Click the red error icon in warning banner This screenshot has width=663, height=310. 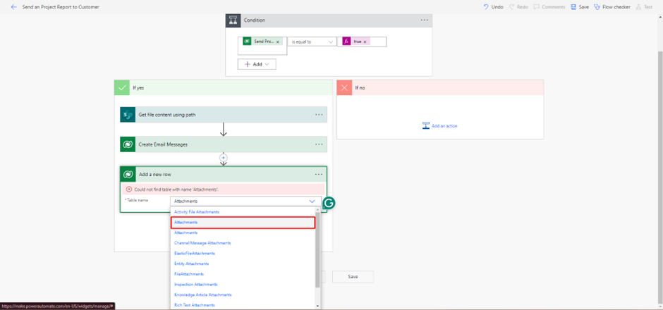[x=129, y=190]
